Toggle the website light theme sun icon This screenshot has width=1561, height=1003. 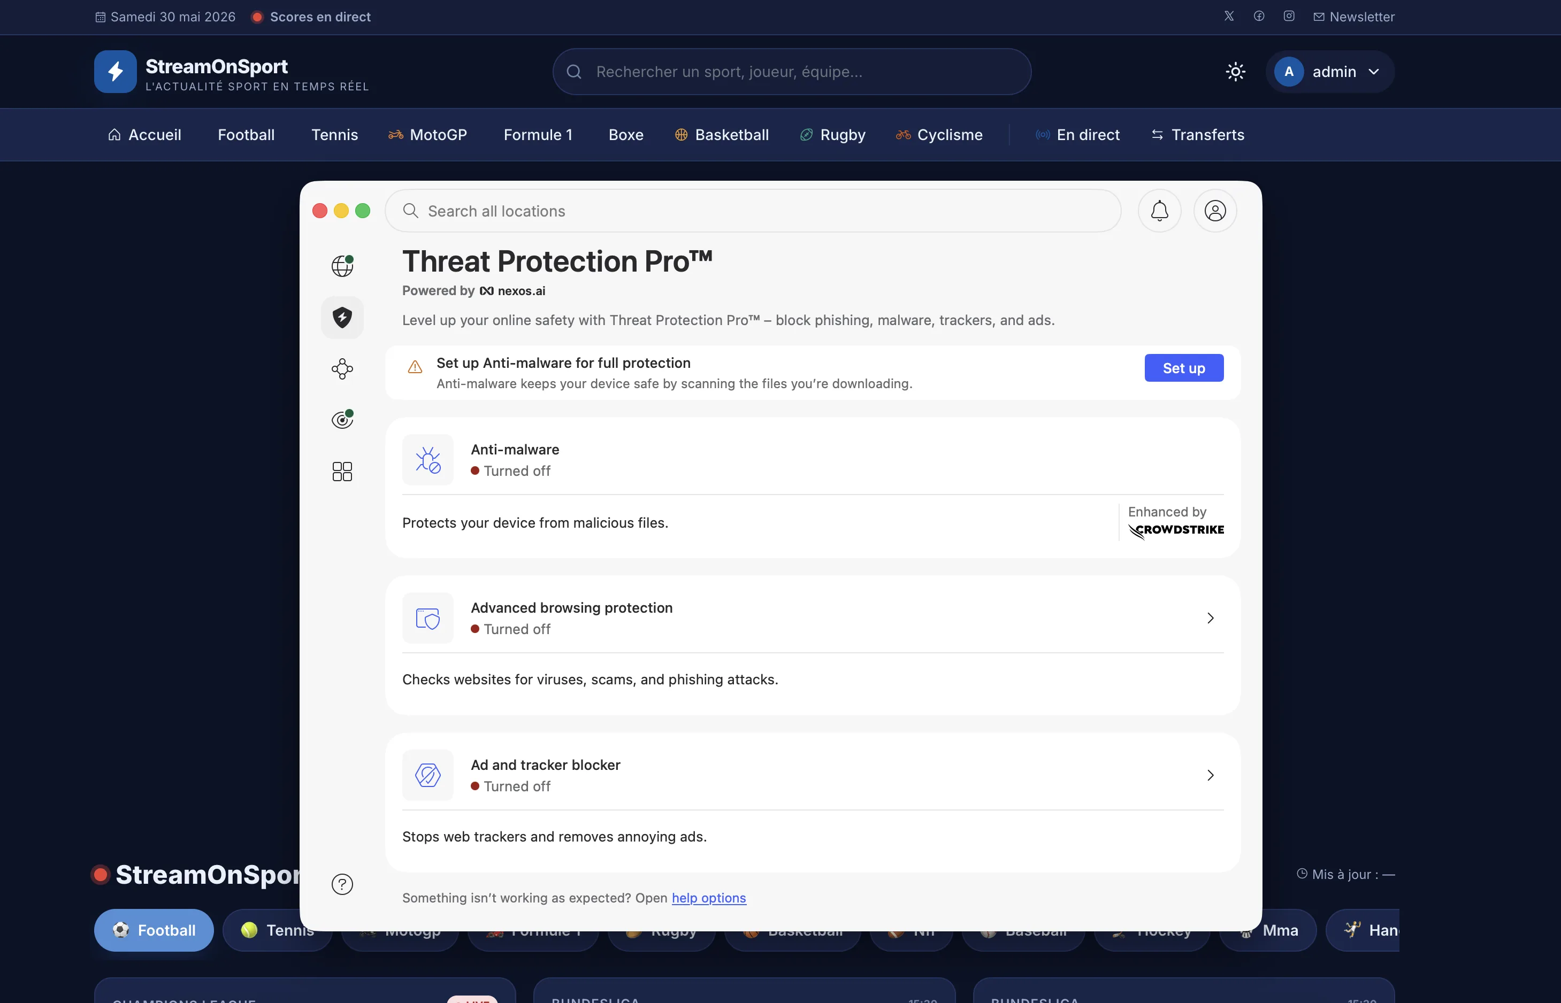(x=1235, y=72)
